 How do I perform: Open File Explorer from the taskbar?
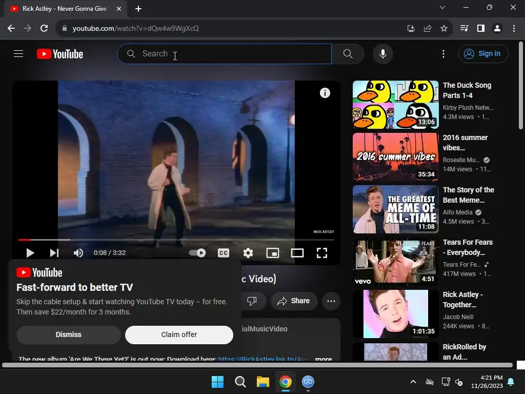tap(263, 382)
